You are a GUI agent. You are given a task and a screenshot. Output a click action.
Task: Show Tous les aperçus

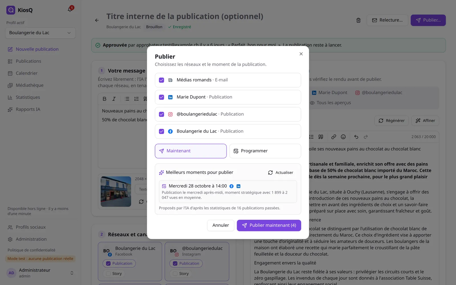click(x=331, y=103)
